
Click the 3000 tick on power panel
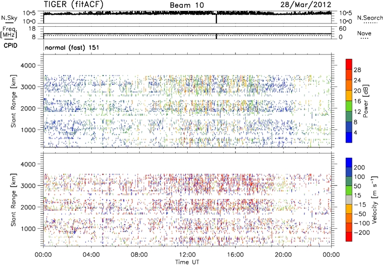coord(28,87)
